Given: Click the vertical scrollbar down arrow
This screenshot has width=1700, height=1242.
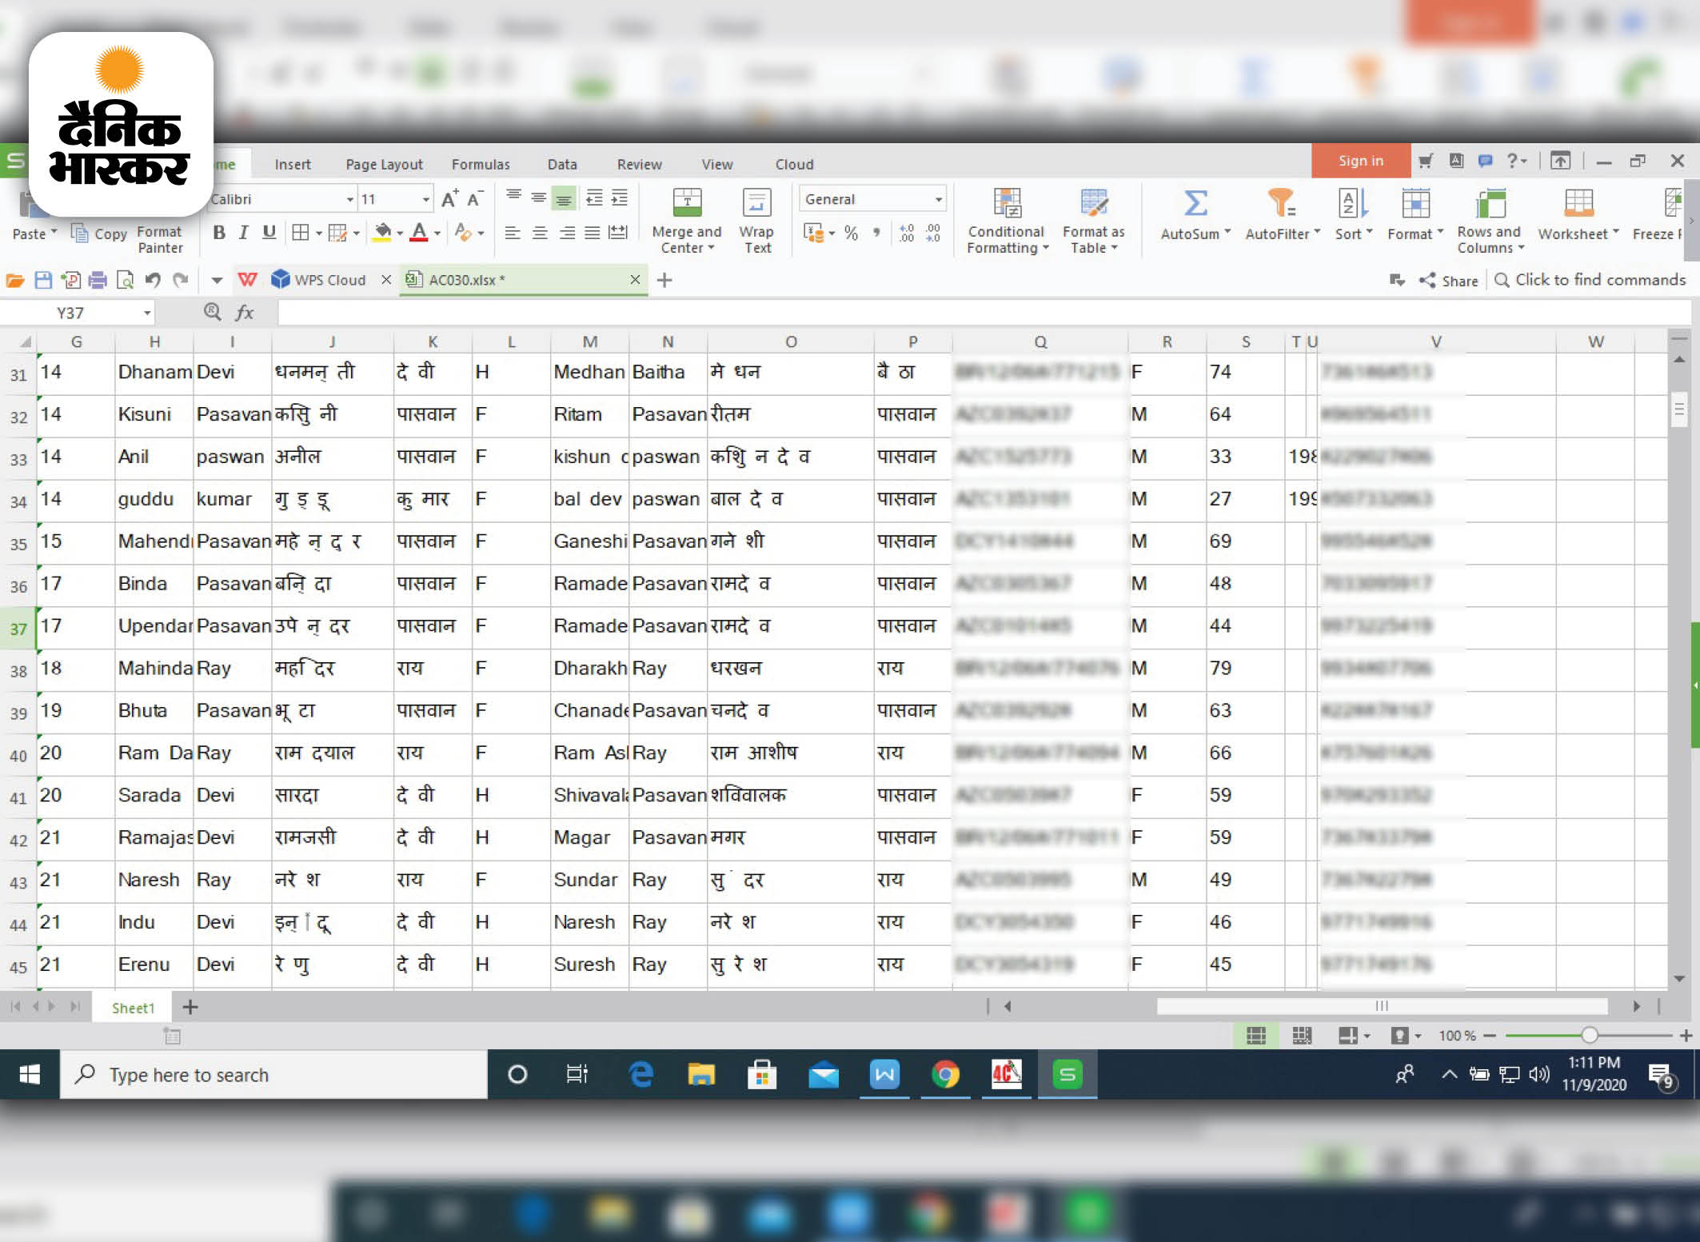Looking at the screenshot, I should pyautogui.click(x=1679, y=979).
